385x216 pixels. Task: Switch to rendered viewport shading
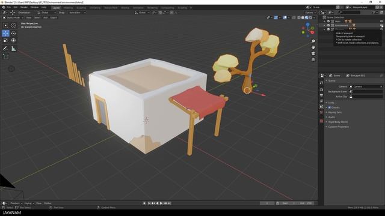tap(310, 17)
